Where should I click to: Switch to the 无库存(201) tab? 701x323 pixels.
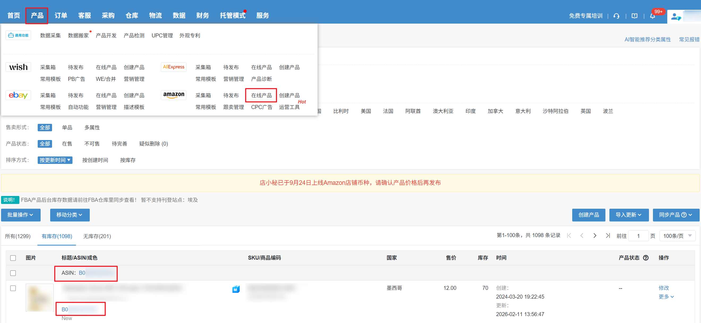click(x=97, y=236)
